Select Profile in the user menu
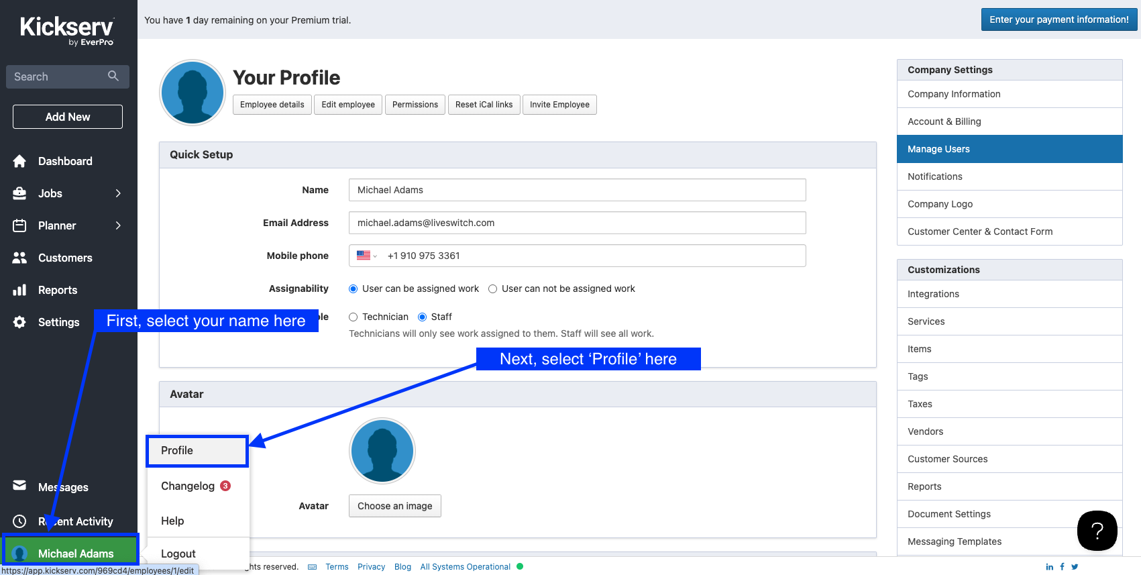 point(197,451)
